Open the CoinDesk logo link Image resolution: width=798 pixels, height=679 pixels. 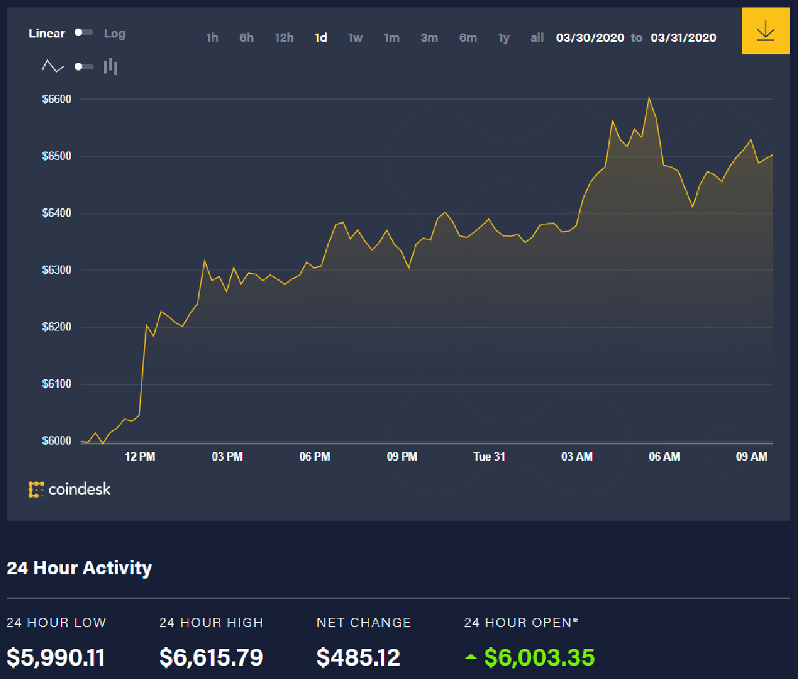point(69,489)
